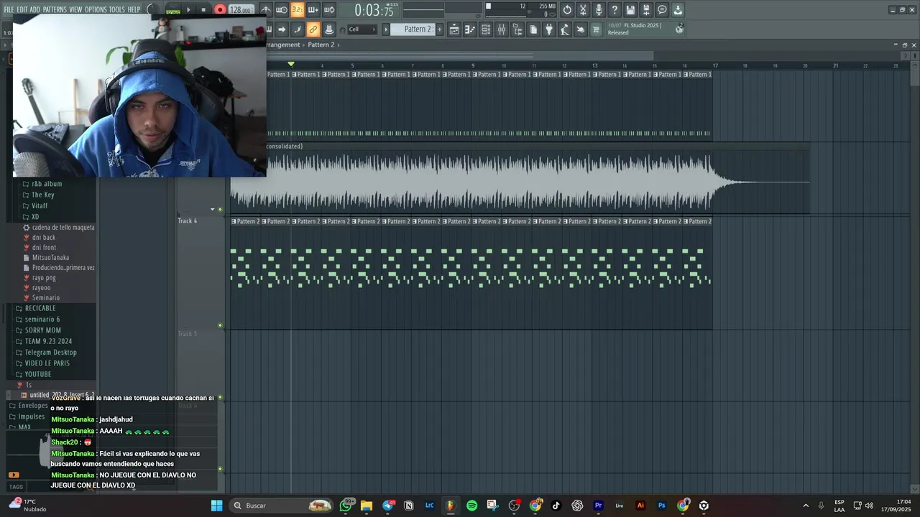Open the OPTIONS menu
This screenshot has height=517, width=920.
click(96, 9)
